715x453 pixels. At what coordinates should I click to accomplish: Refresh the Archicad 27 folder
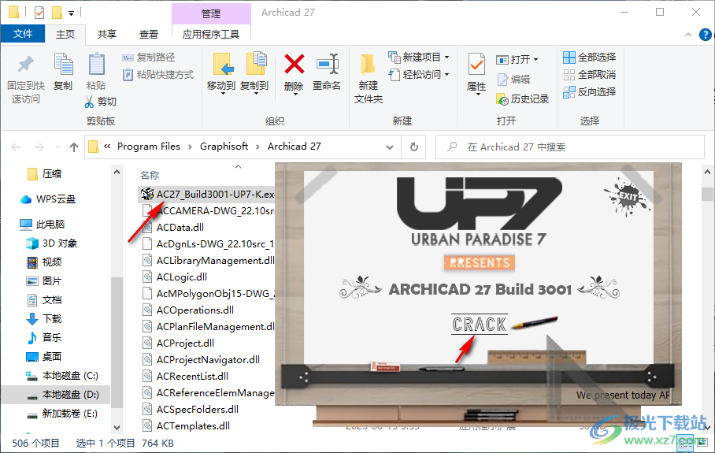(x=414, y=147)
